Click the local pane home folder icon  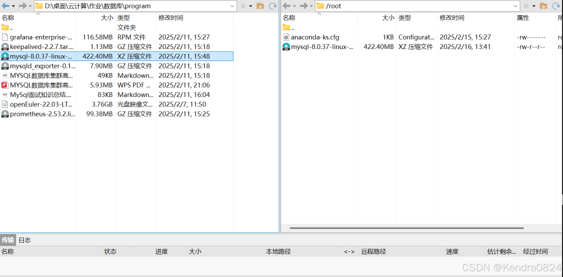click(260, 6)
